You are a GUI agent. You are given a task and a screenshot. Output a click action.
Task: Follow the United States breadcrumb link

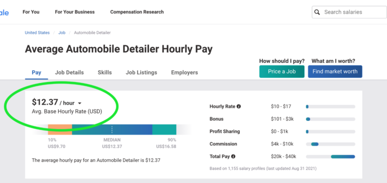coord(37,32)
